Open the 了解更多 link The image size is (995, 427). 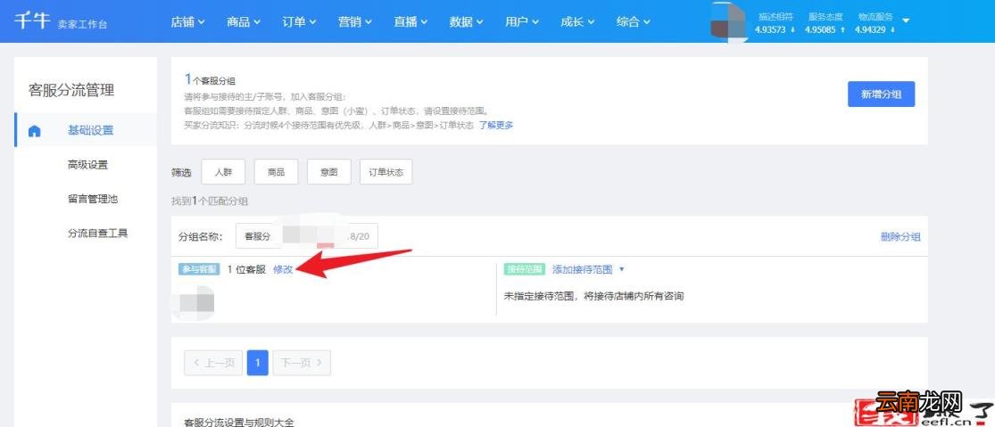tap(496, 125)
